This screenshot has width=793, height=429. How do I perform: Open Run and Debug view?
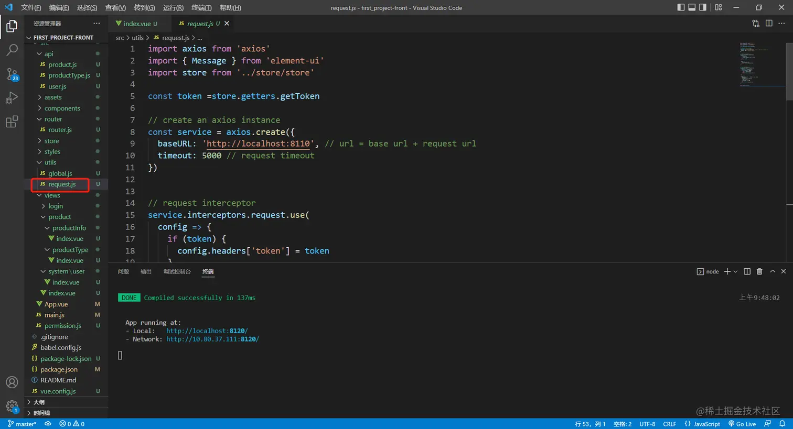coord(12,98)
